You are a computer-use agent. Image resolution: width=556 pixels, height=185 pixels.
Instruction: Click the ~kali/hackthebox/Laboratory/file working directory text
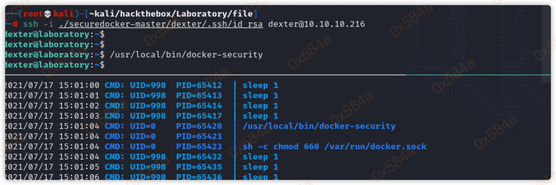171,14
